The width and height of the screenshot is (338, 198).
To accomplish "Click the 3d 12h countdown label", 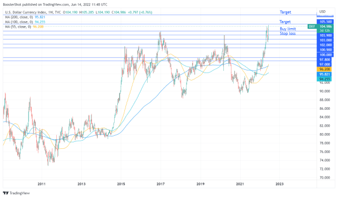I will click(x=325, y=31).
